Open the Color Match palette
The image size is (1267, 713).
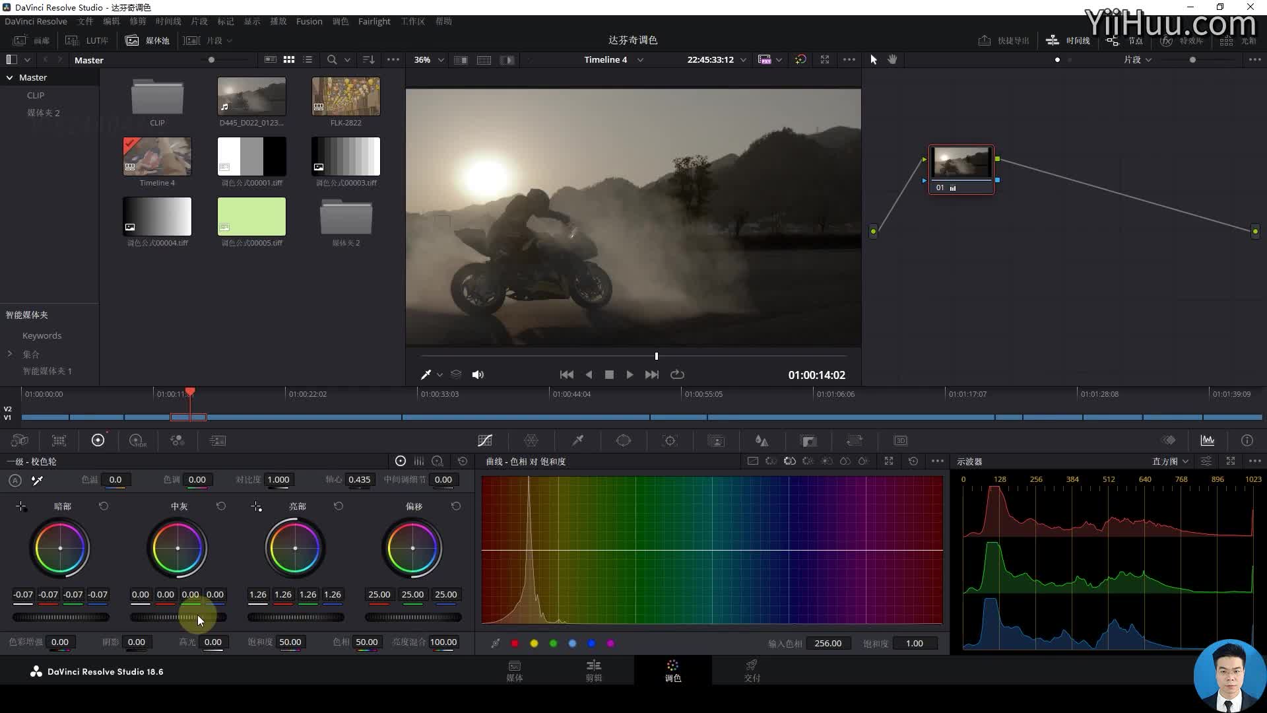[x=59, y=440]
